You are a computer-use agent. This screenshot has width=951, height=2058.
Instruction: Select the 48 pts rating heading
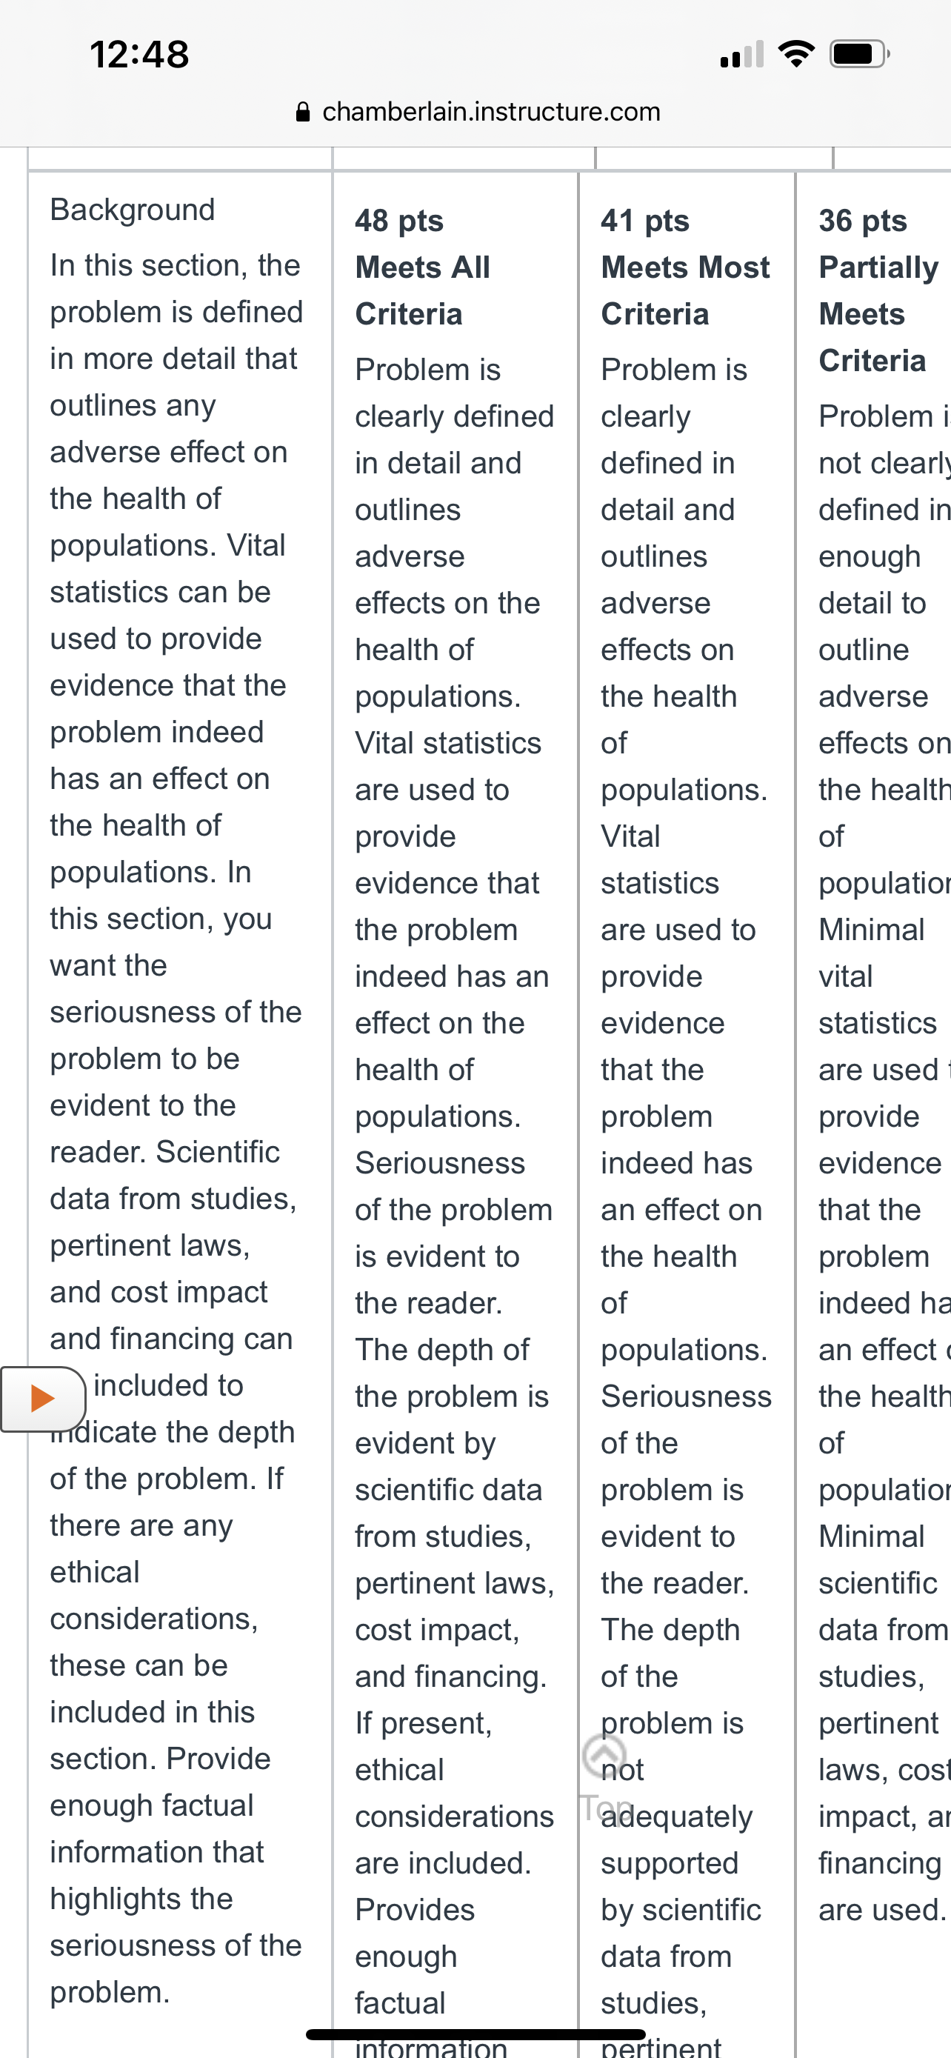[399, 221]
